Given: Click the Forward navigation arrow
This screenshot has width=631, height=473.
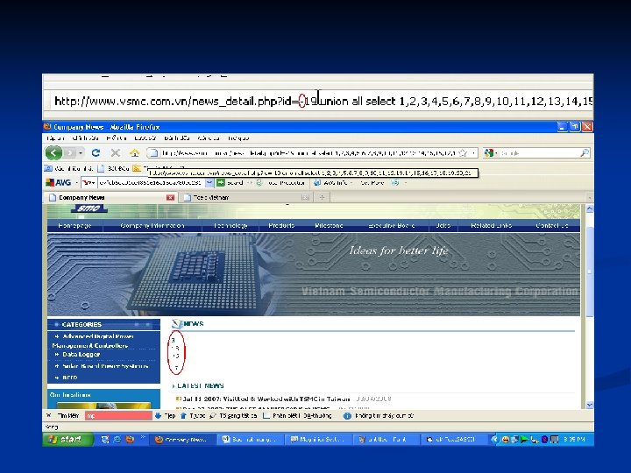Looking at the screenshot, I should [69, 153].
